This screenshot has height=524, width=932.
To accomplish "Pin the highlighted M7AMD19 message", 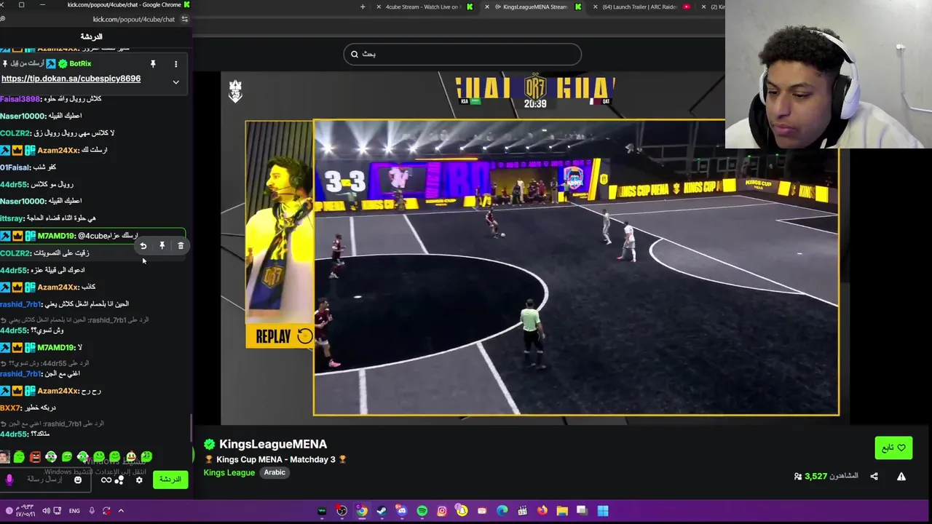I will point(162,246).
